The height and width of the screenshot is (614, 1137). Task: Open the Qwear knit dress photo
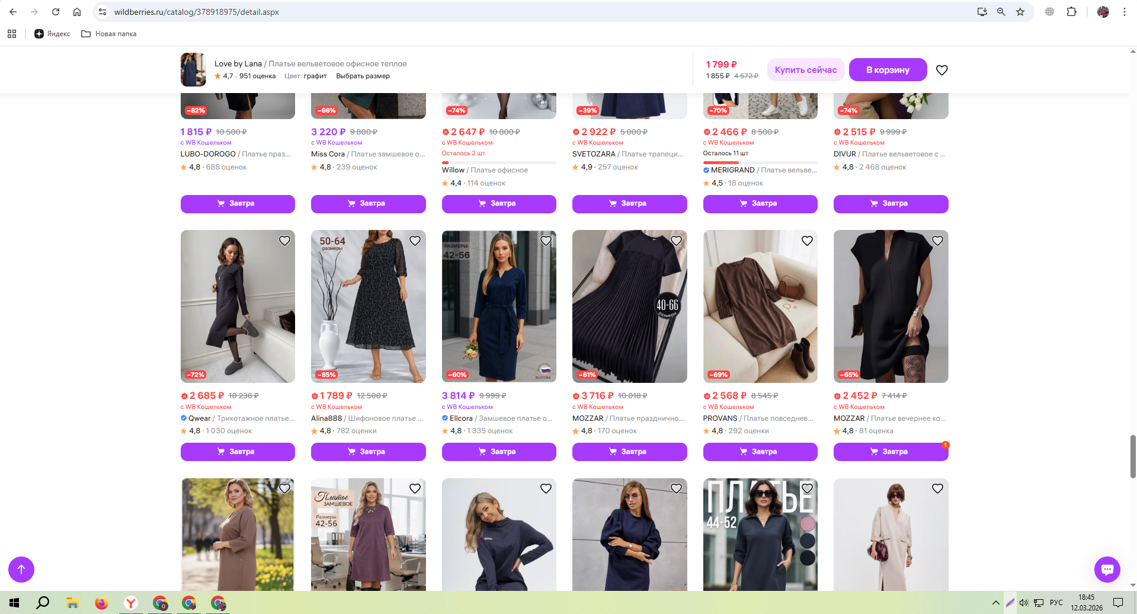tap(238, 306)
